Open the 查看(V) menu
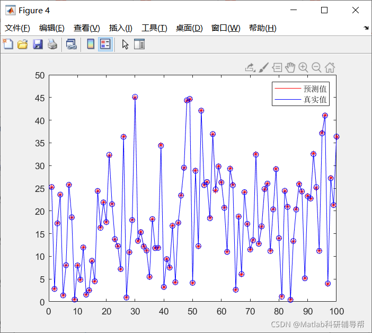This screenshot has height=333, width=372. tap(86, 28)
